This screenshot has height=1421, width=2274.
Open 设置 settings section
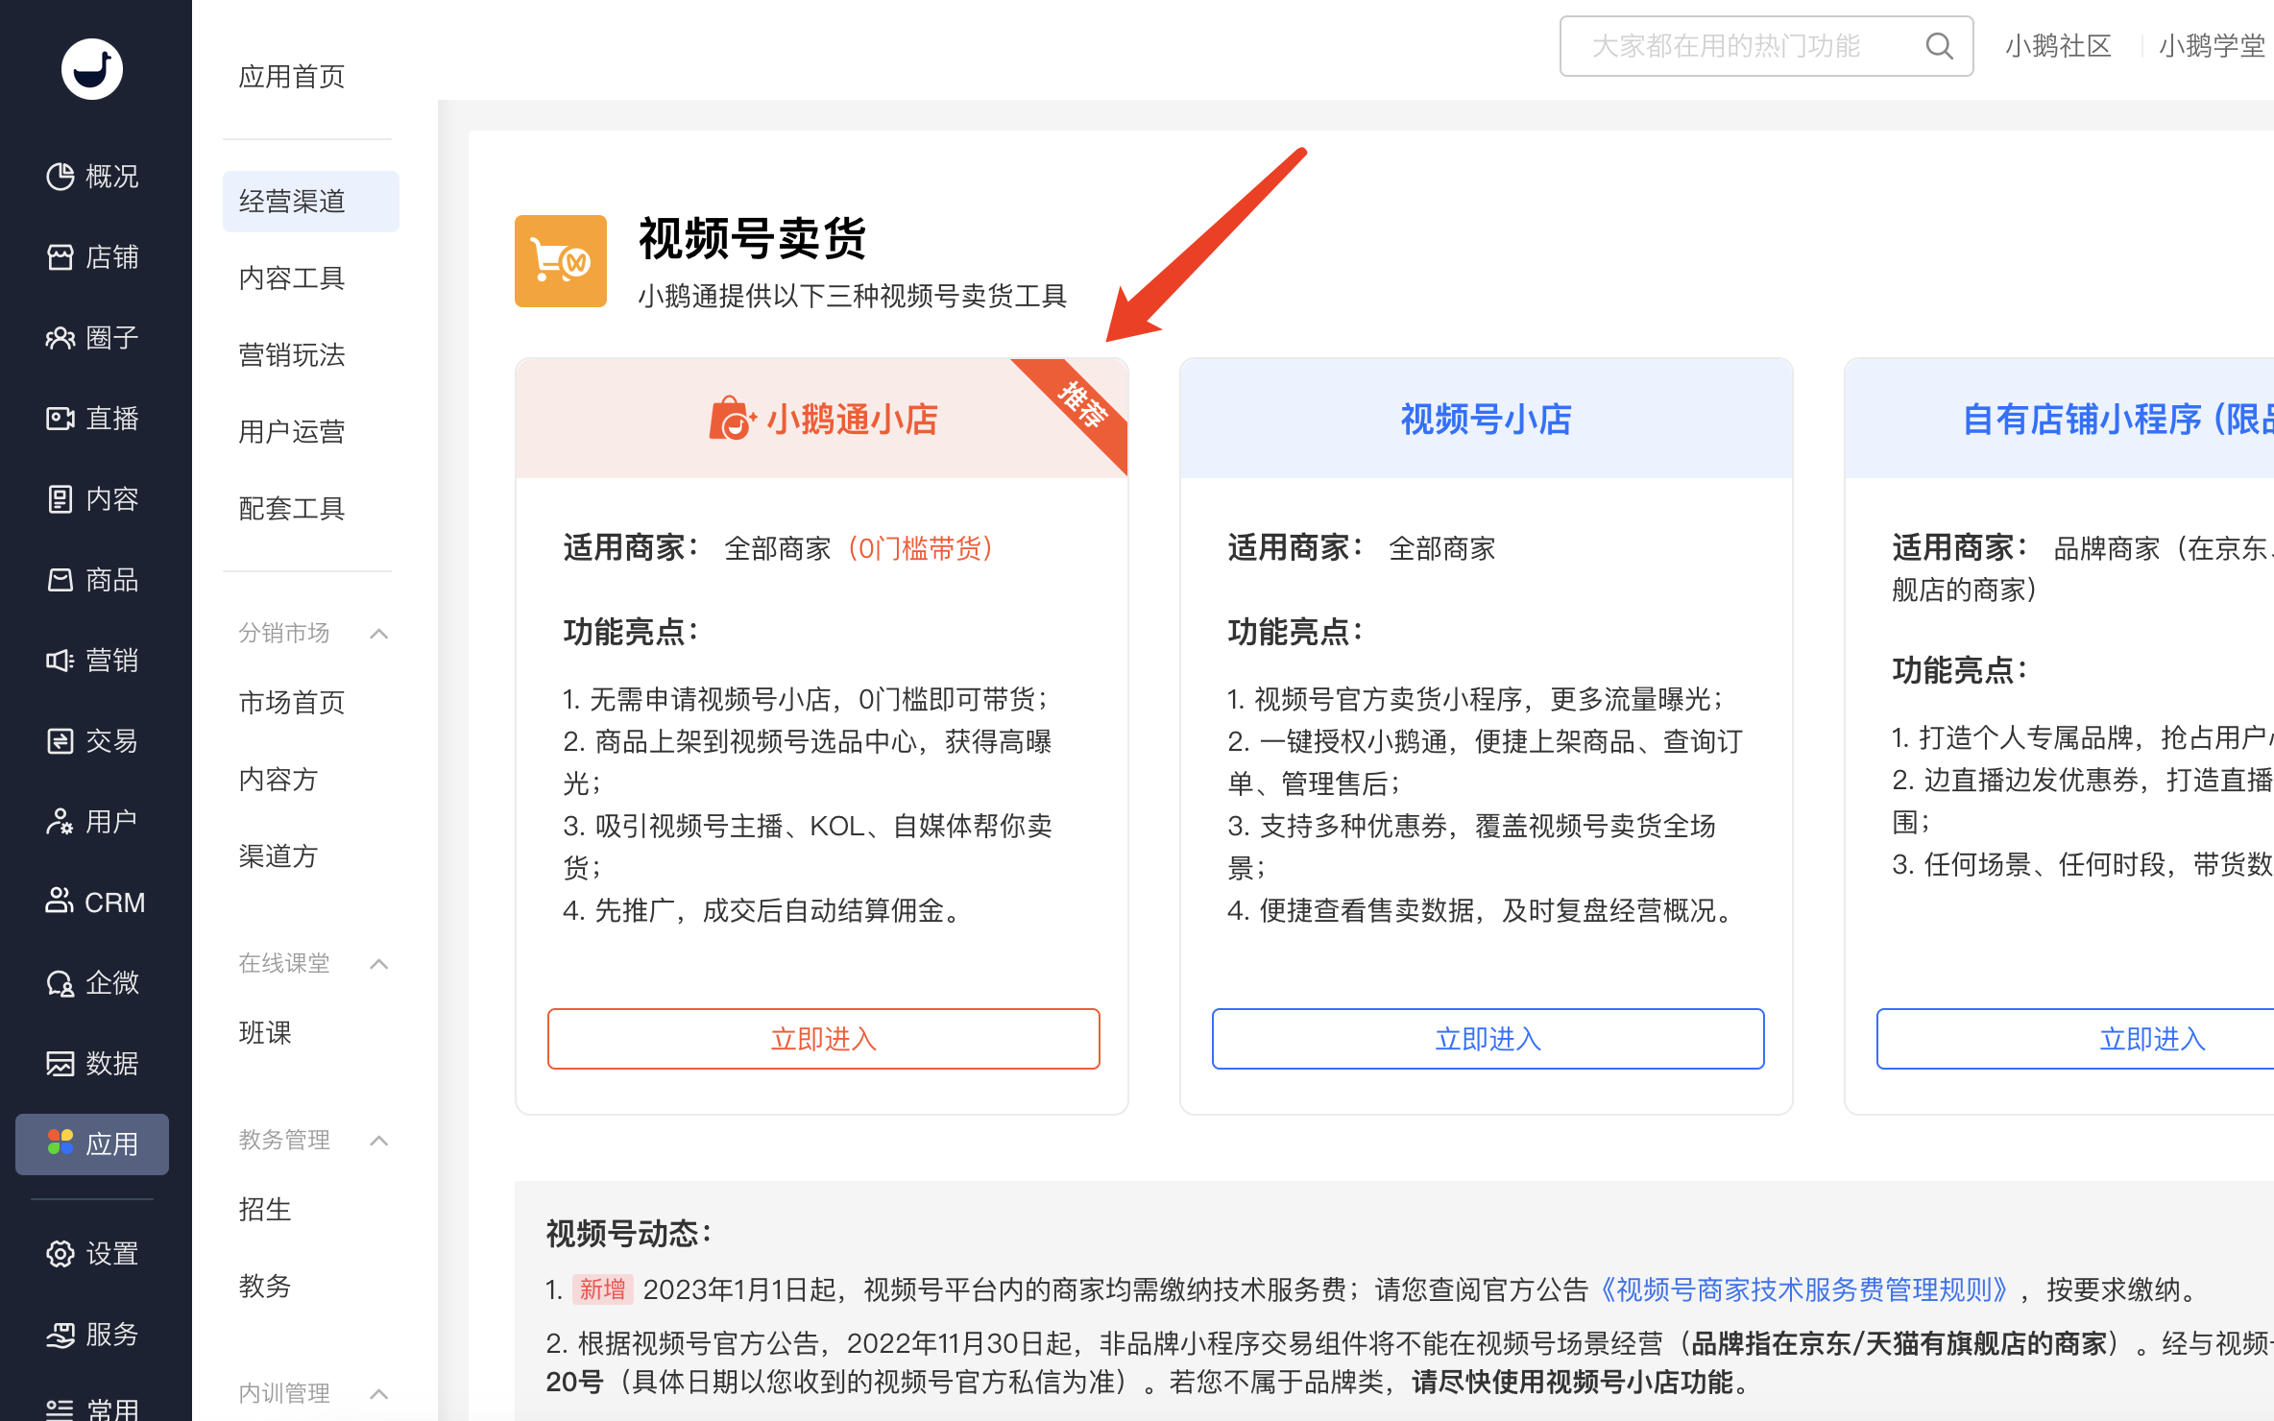click(x=92, y=1254)
